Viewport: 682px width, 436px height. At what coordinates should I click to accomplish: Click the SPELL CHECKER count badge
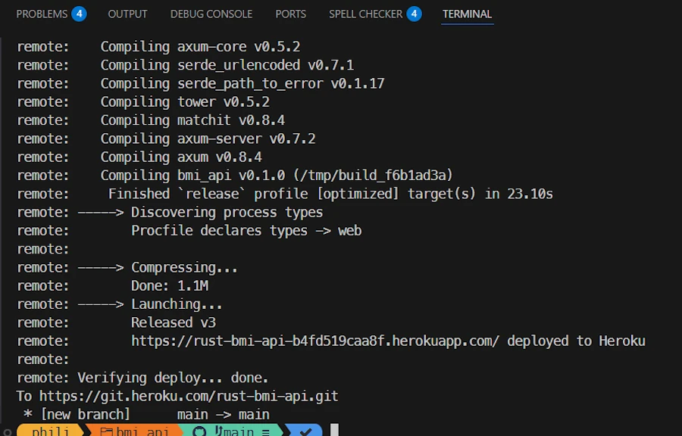(414, 14)
